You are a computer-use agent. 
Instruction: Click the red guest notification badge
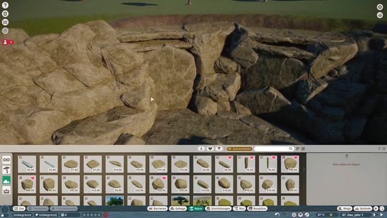8,42
